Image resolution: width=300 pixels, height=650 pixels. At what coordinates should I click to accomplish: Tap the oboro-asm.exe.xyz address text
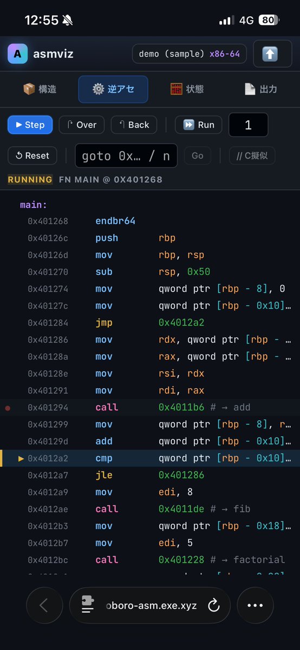[x=152, y=606]
